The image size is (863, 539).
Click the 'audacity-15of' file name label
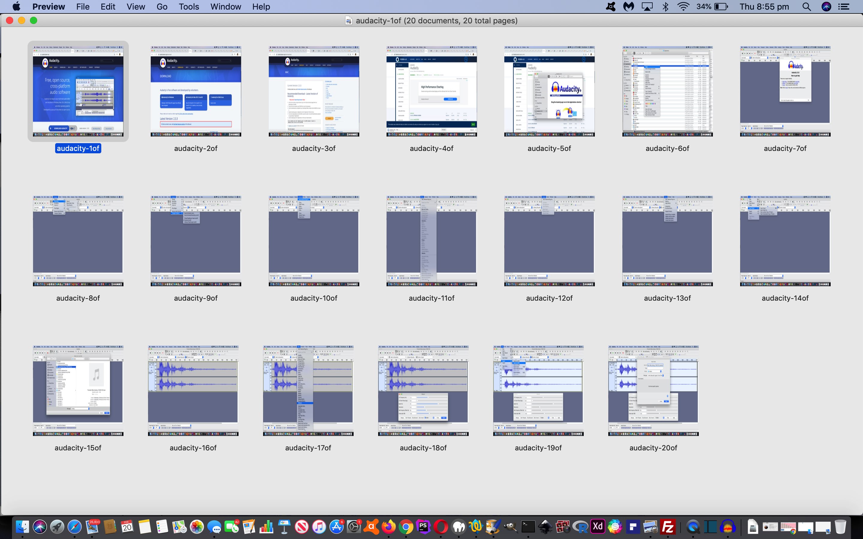pyautogui.click(x=78, y=448)
